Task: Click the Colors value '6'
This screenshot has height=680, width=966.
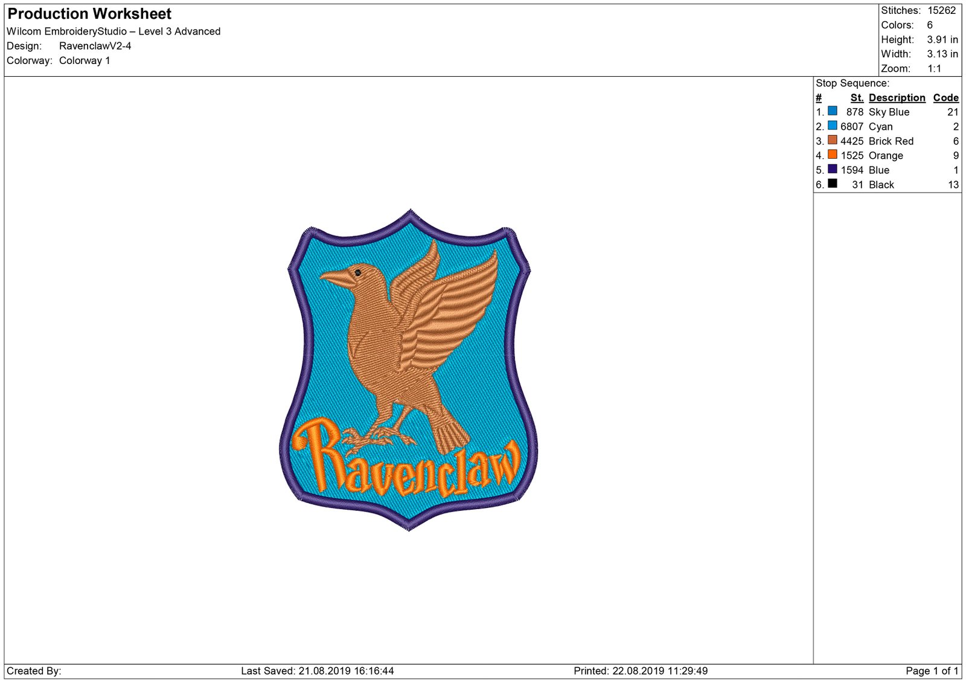Action: coord(930,25)
